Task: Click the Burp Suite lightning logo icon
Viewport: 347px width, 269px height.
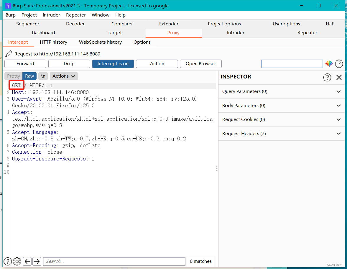Action: tap(8, 6)
